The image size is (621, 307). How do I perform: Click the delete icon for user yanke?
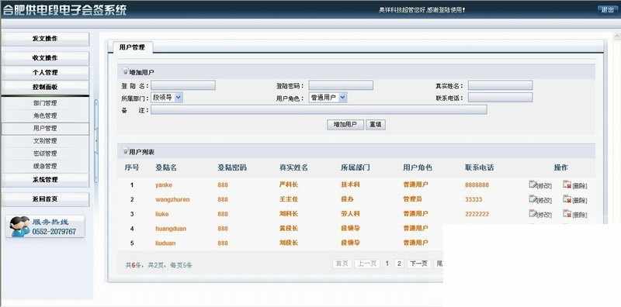567,185
